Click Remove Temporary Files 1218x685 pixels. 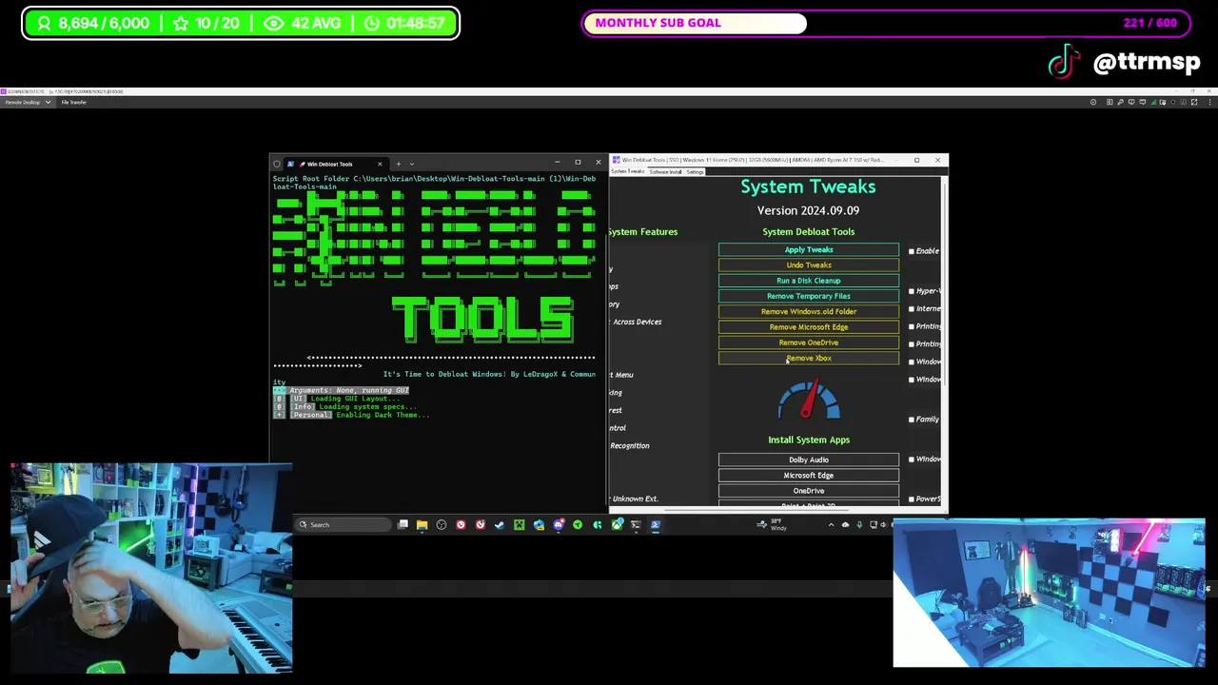pyautogui.click(x=809, y=296)
